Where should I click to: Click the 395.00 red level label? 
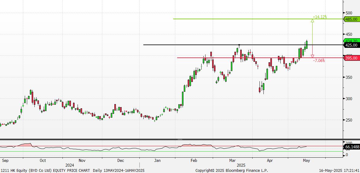point(352,58)
